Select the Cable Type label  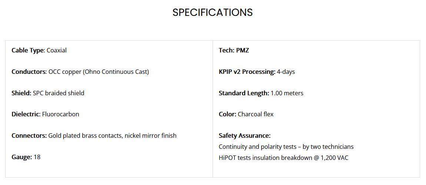(x=27, y=50)
